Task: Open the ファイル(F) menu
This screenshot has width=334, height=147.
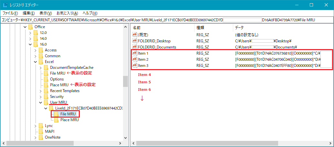Action: click(10, 13)
